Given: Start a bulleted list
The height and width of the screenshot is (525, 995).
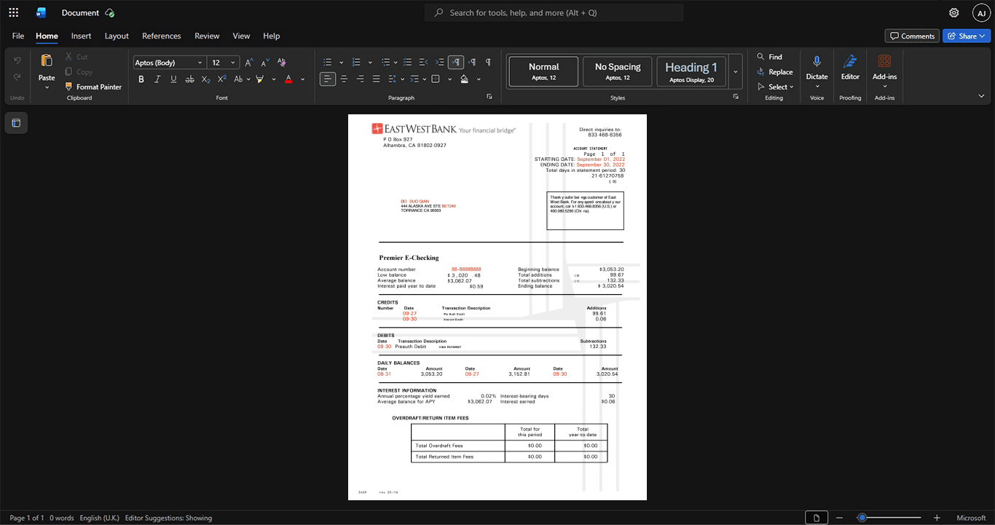Looking at the screenshot, I should coord(328,63).
